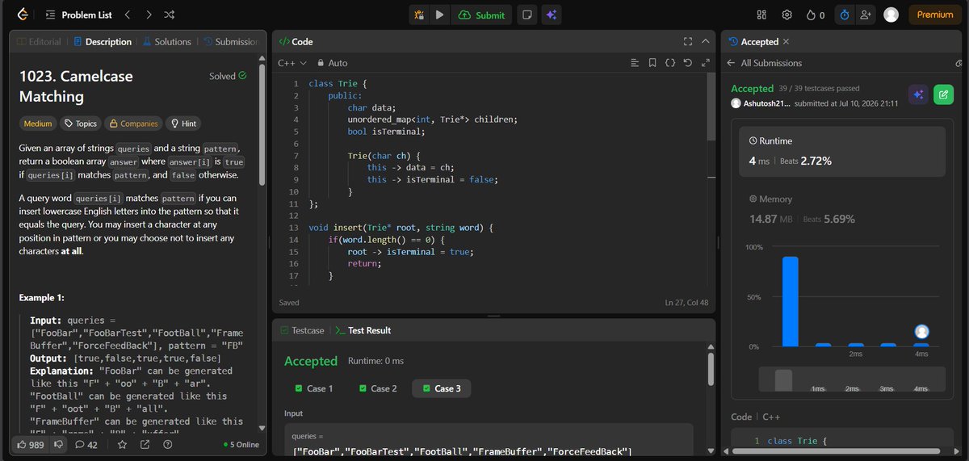
Task: Open the AI sparkle assistant in toolbar
Action: [552, 15]
